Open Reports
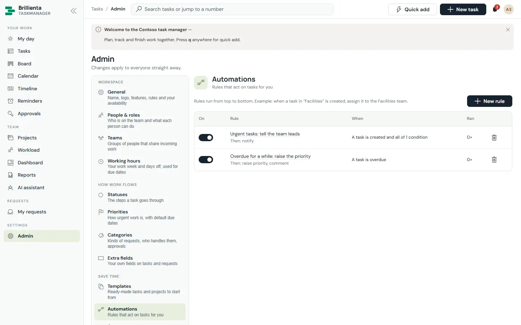521x325 pixels. tap(42, 175)
